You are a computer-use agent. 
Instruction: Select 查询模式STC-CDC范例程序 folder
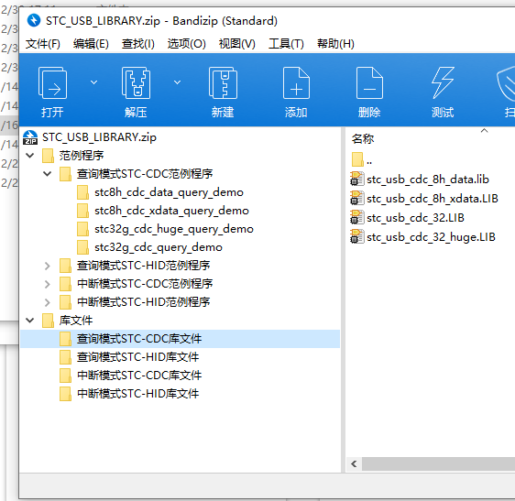coord(145,174)
